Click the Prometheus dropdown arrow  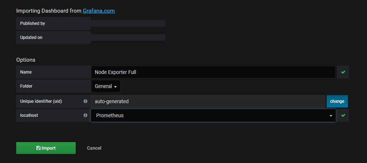(331, 116)
